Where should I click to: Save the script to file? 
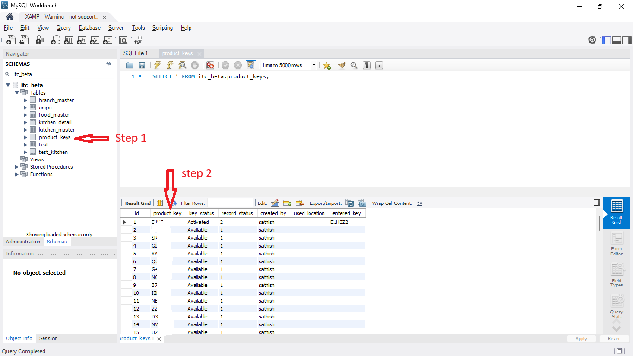(142, 65)
